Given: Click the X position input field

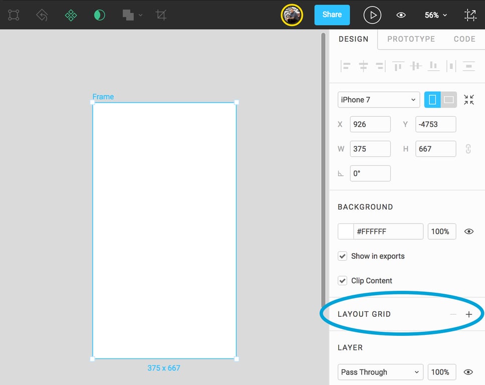Looking at the screenshot, I should 370,124.
